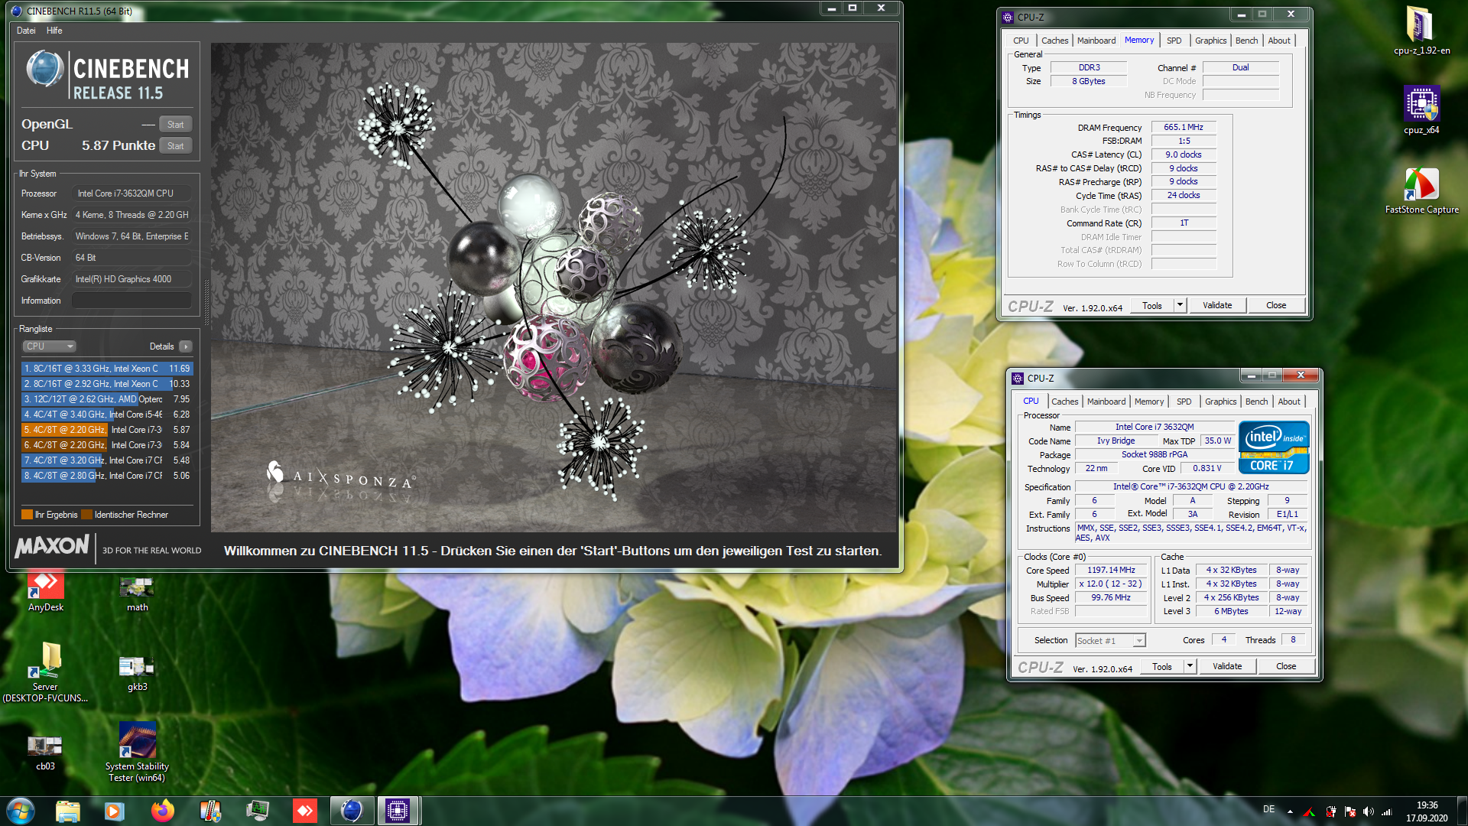
Task: Select the Memory tab in the lower CPU-Z window
Action: (1148, 402)
